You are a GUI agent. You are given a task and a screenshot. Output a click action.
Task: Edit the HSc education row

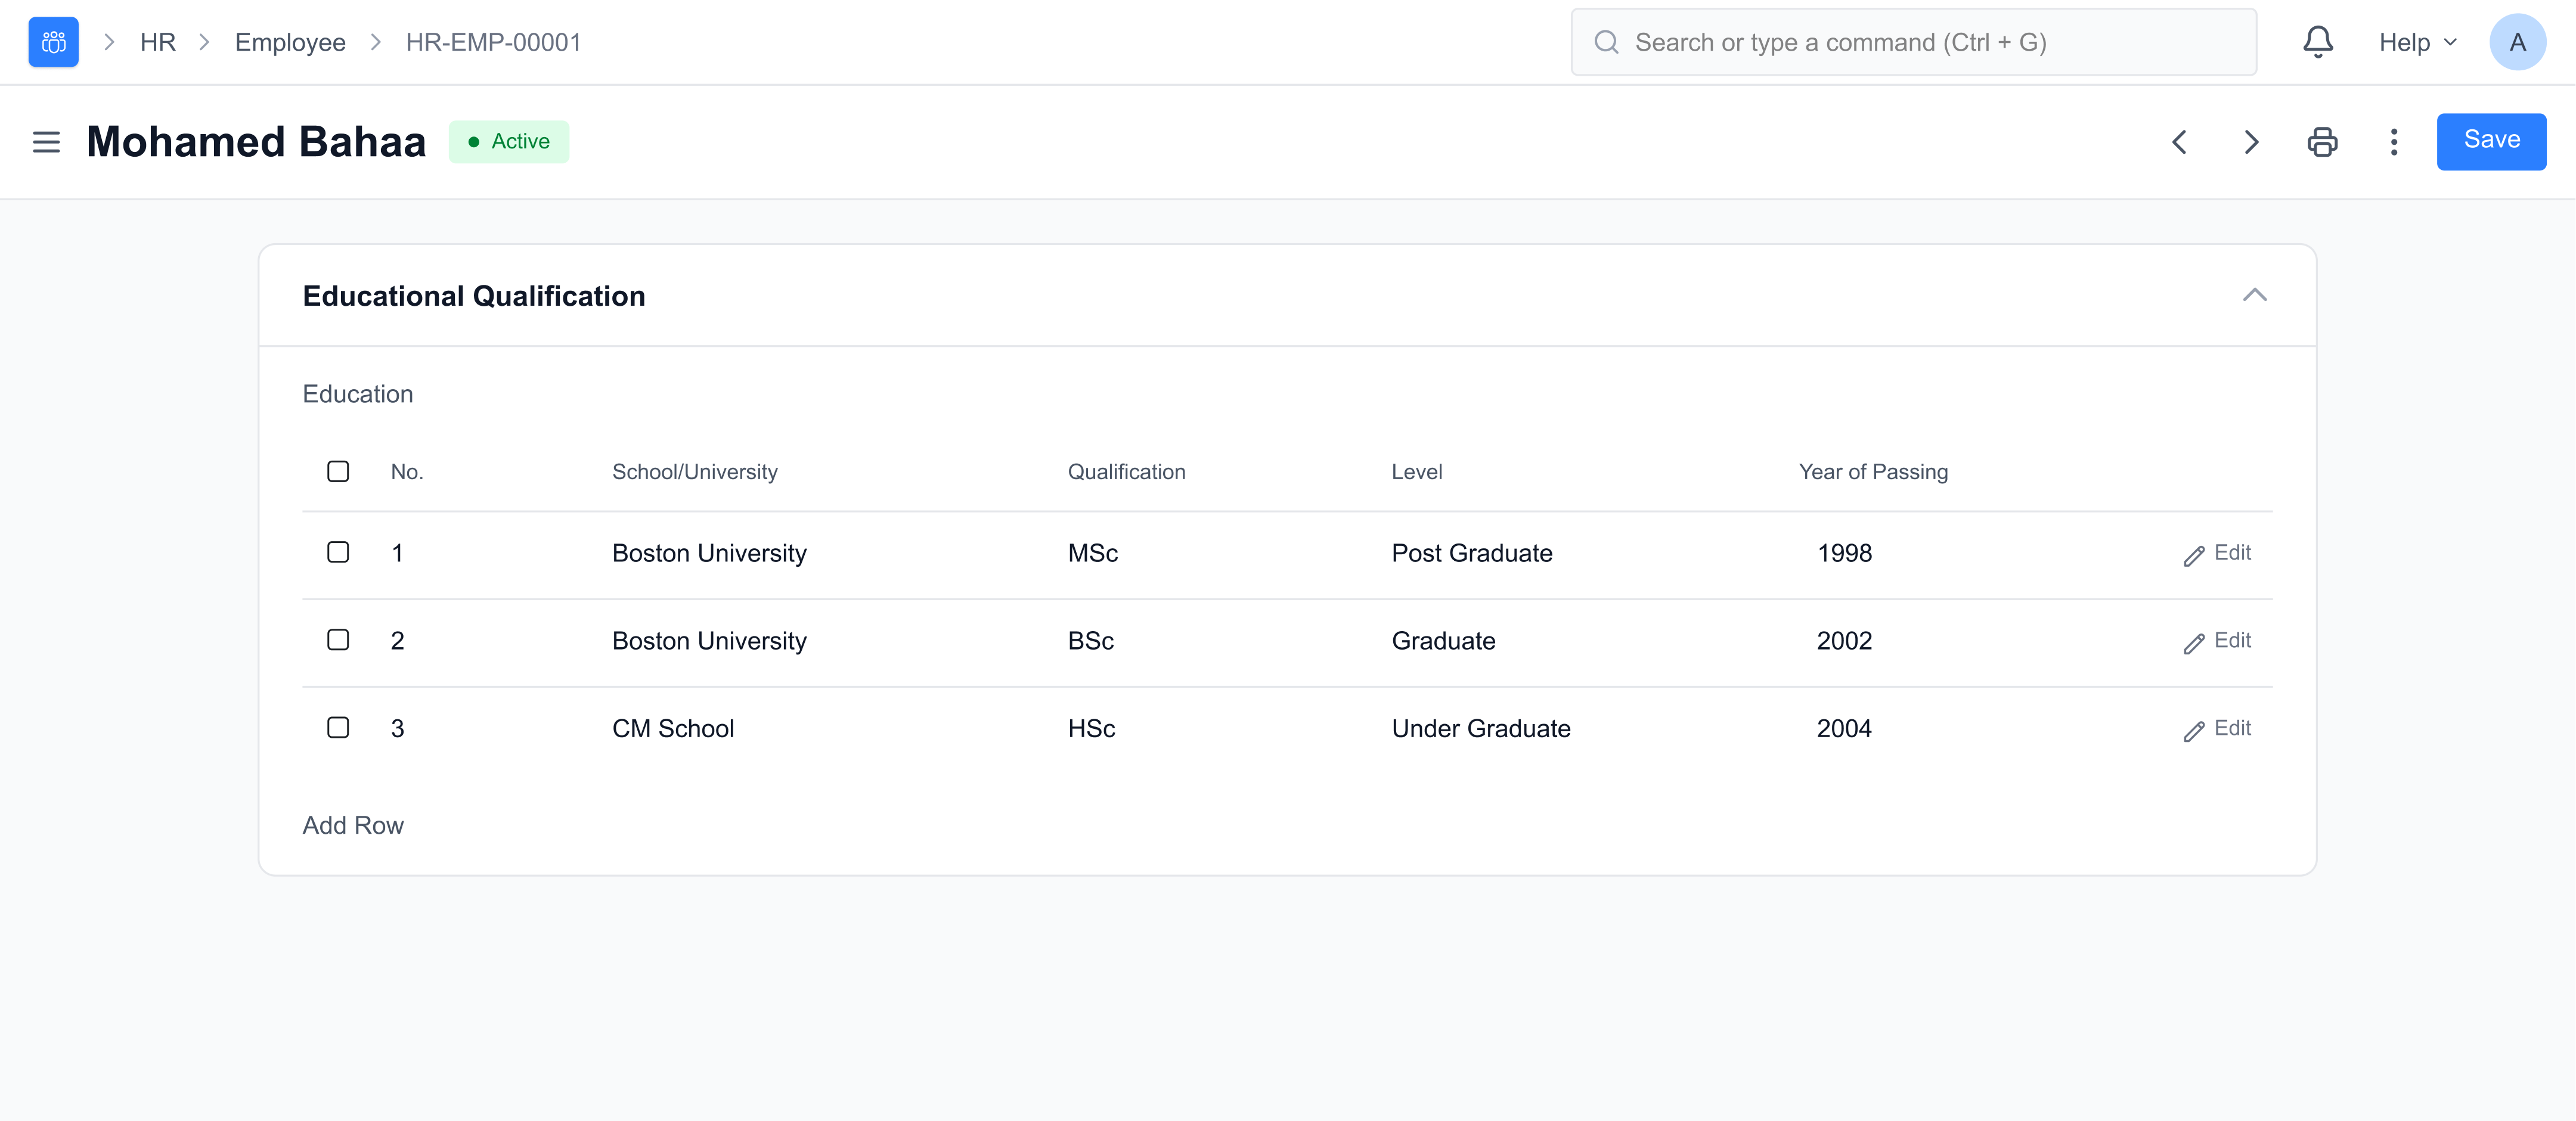(2217, 729)
